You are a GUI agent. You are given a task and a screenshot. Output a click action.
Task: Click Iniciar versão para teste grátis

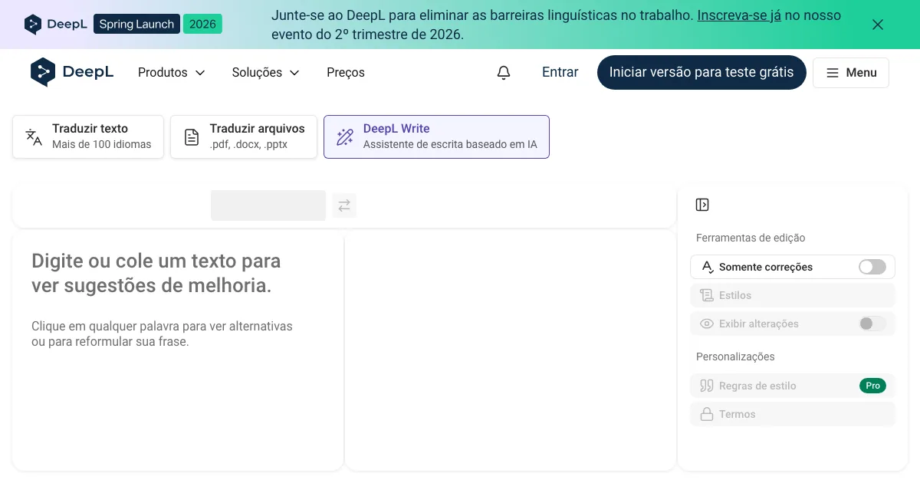701,72
